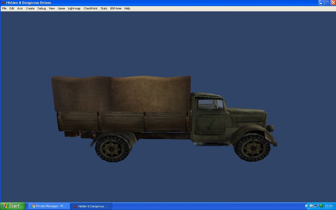
Task: Open the Stats menu
Action: click(x=104, y=8)
